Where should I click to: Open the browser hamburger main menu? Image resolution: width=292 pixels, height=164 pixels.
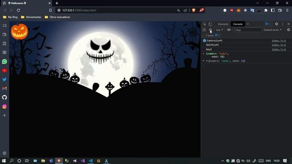click(x=287, y=10)
